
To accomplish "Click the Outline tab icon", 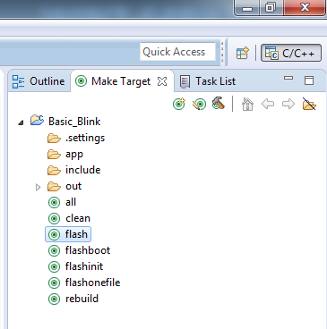I will [18, 81].
